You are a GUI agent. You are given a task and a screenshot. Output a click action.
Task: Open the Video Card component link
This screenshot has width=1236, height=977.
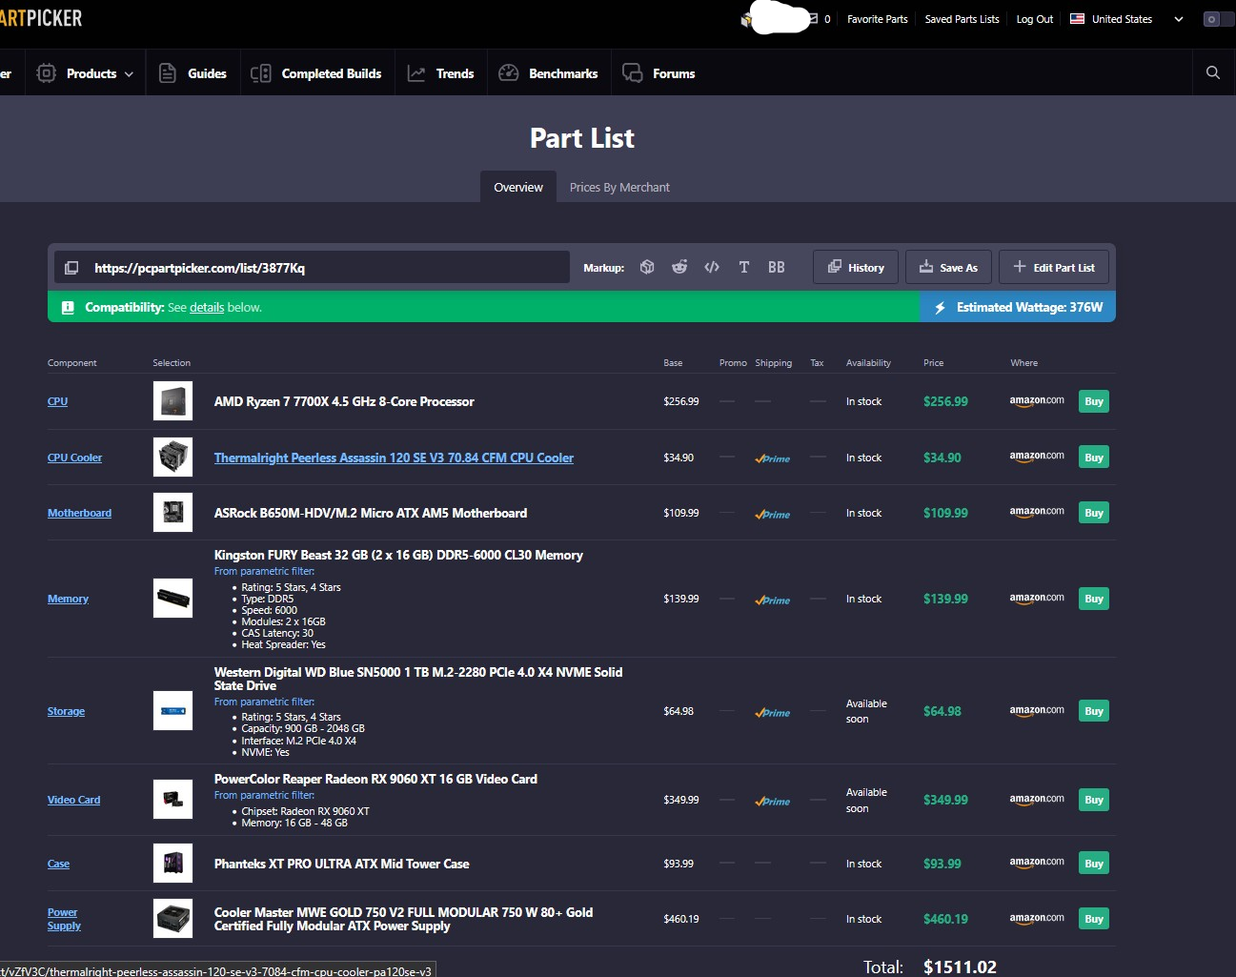[73, 800]
